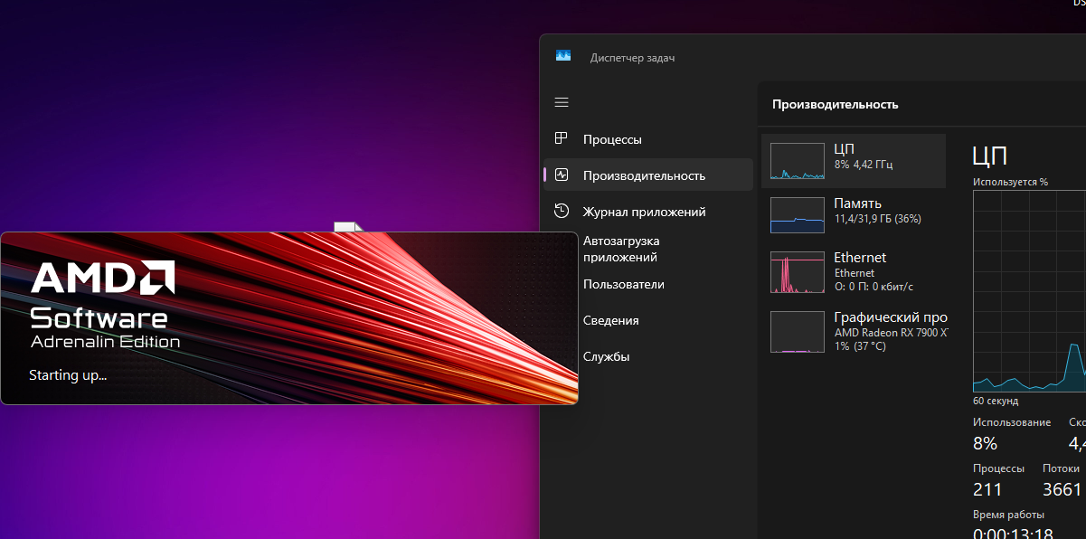Click the Software Adrenalin Edition text

(x=103, y=329)
